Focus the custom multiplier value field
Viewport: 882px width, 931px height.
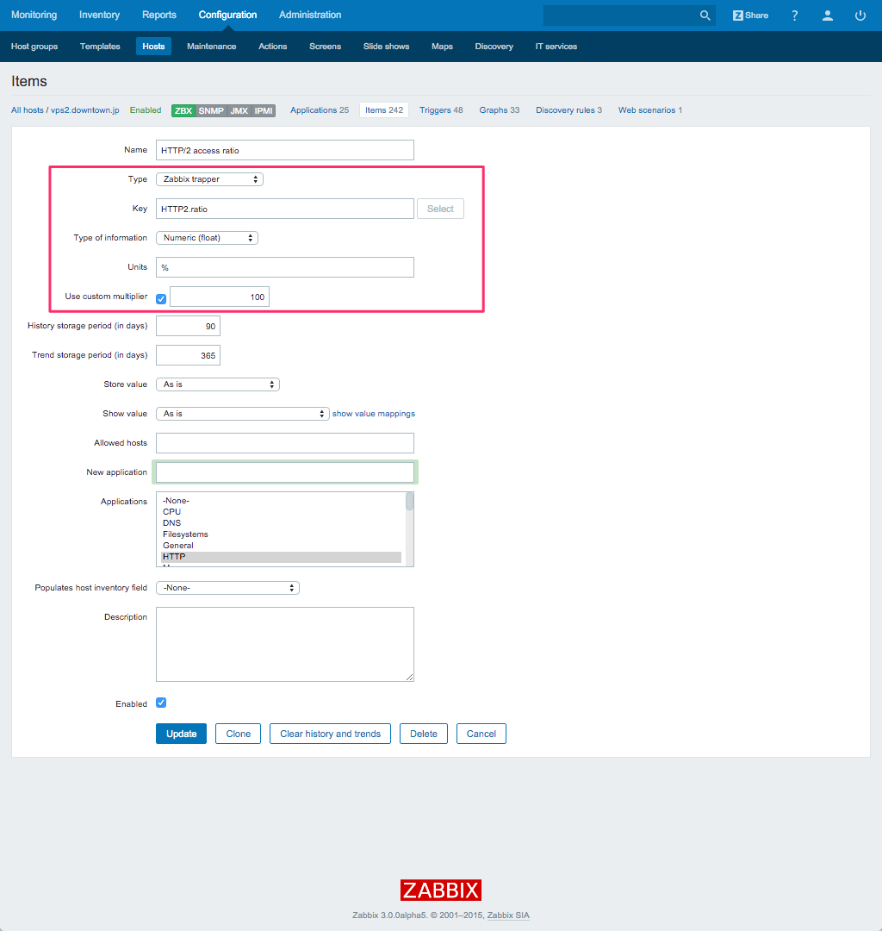(220, 297)
